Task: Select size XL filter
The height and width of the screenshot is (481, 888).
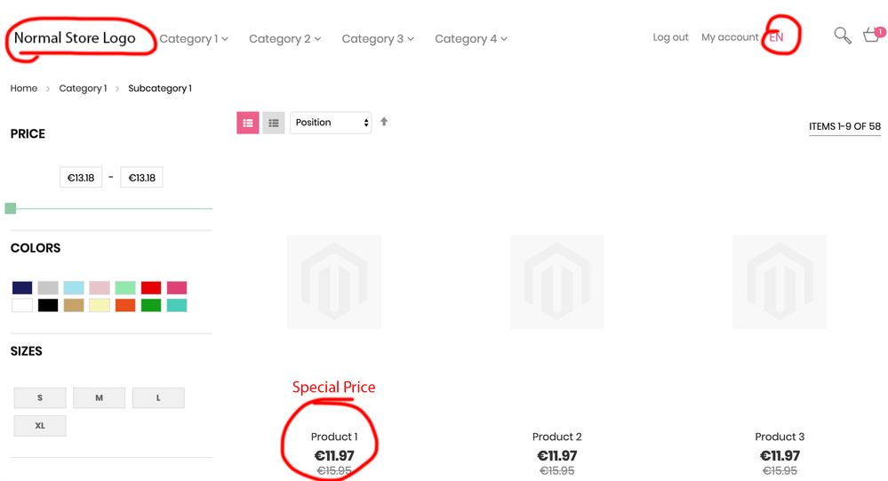Action: point(40,426)
